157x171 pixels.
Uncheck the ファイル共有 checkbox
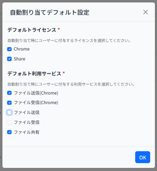click(10, 132)
